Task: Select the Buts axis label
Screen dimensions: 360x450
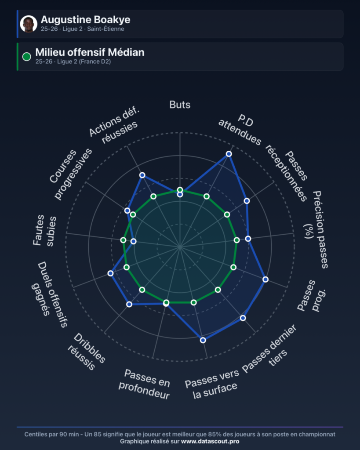Action: click(180, 105)
